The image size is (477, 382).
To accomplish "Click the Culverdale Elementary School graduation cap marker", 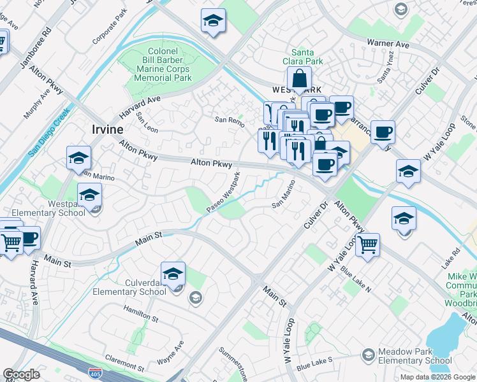I will (x=173, y=276).
